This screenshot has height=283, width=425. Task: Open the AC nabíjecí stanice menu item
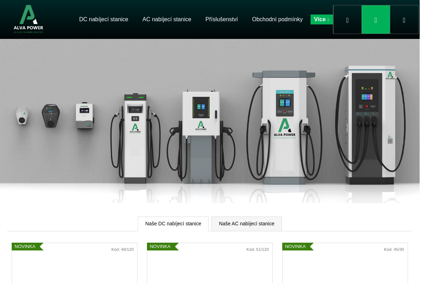[x=167, y=19]
